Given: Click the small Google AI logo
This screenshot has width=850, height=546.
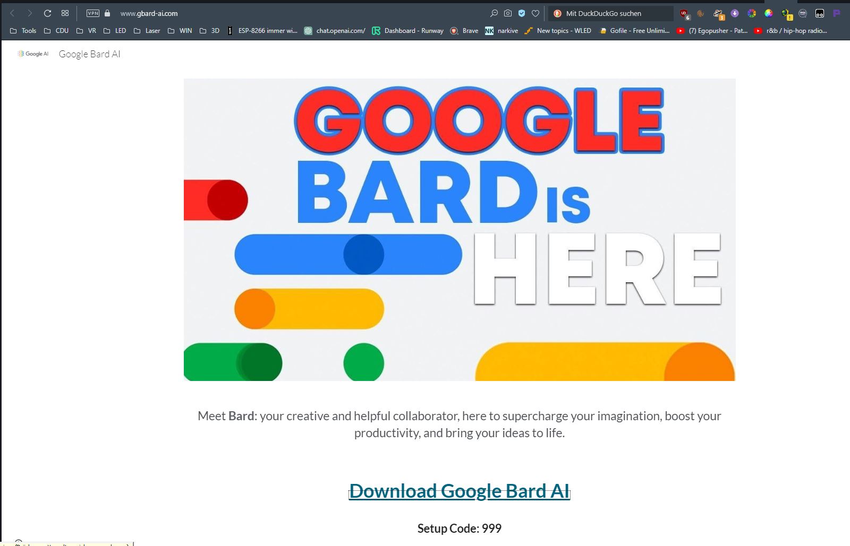Looking at the screenshot, I should pyautogui.click(x=33, y=54).
